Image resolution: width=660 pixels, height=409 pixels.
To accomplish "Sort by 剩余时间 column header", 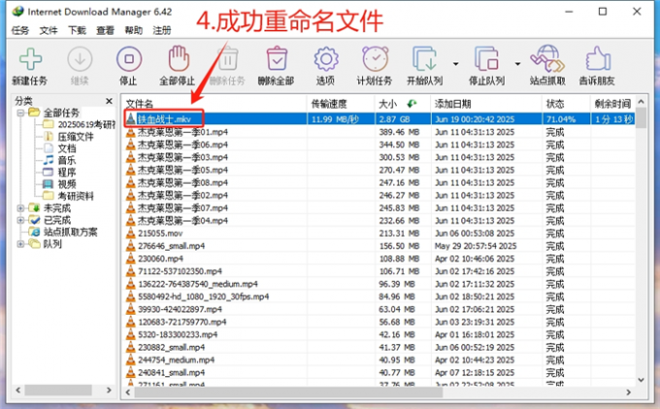I will (612, 104).
